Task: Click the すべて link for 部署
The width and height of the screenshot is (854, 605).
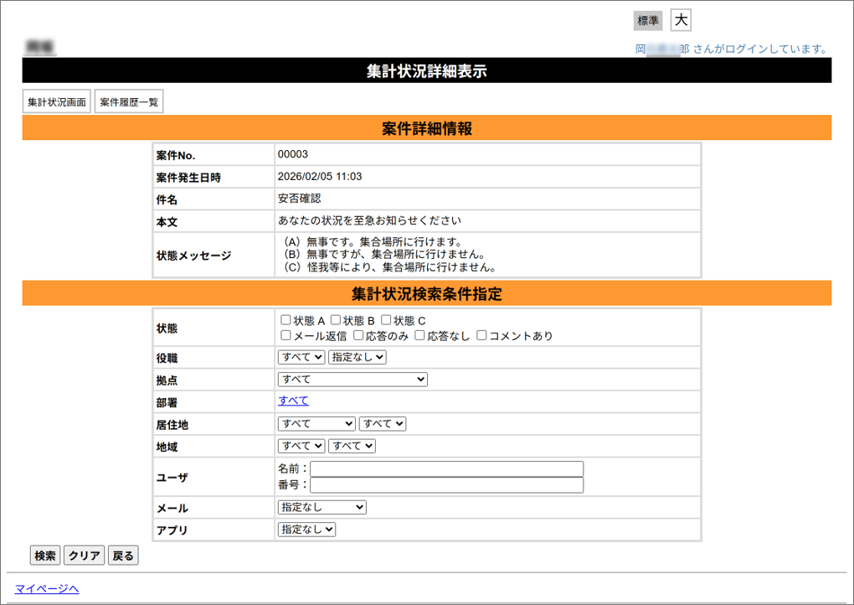Action: 292,401
